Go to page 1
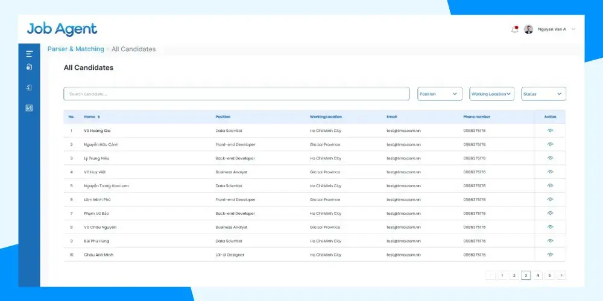 pos(502,275)
